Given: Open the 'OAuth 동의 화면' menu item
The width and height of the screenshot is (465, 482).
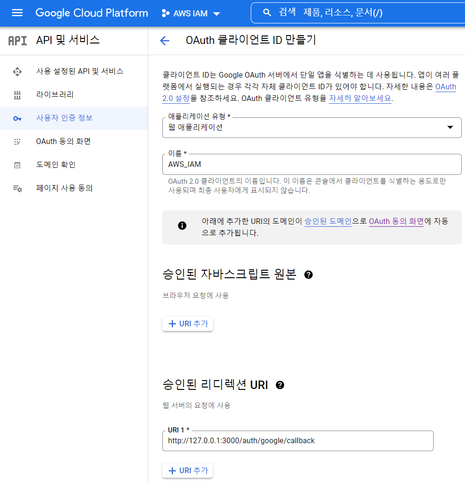Looking at the screenshot, I should pyautogui.click(x=74, y=141).
